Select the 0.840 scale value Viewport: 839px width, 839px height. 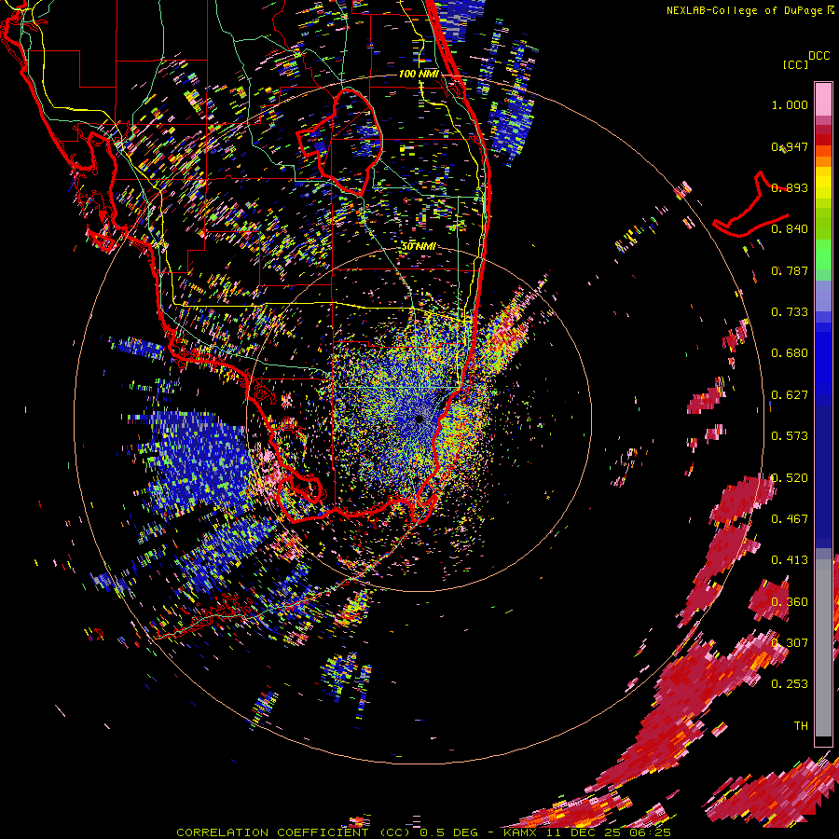coord(790,229)
